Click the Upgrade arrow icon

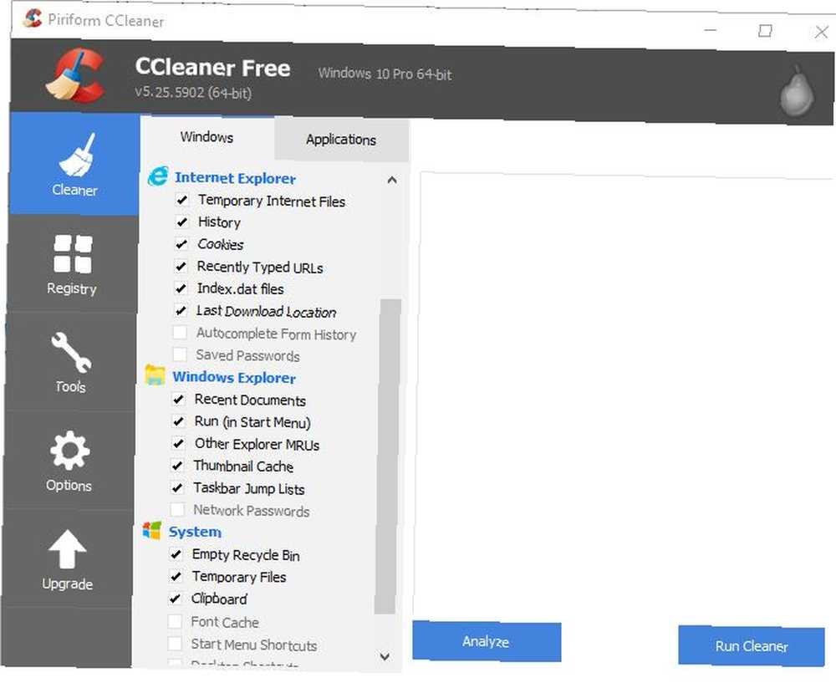point(67,549)
